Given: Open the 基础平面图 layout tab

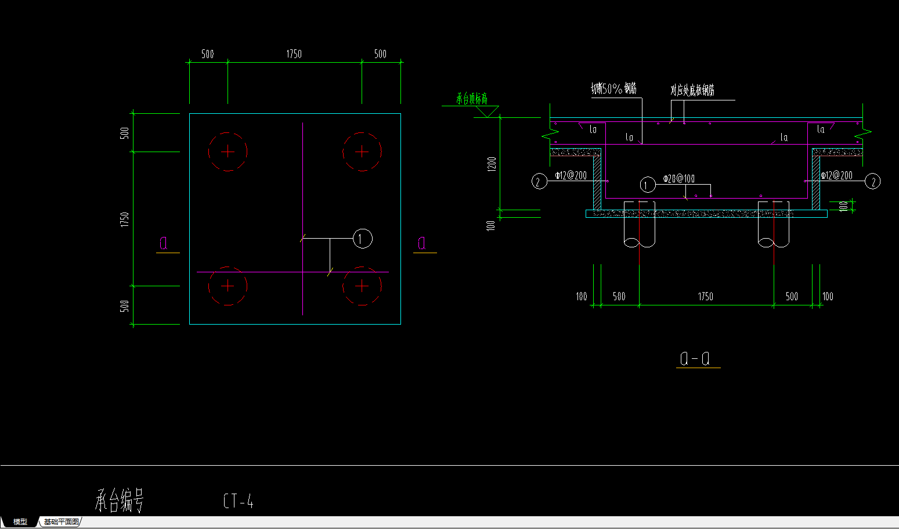Looking at the screenshot, I should click(61, 521).
